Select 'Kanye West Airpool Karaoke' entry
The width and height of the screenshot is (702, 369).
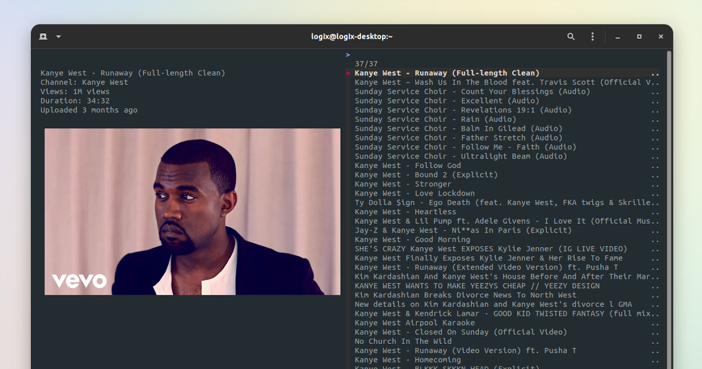click(x=507, y=323)
